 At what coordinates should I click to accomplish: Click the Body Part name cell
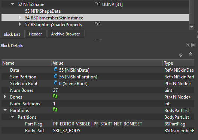34,131
